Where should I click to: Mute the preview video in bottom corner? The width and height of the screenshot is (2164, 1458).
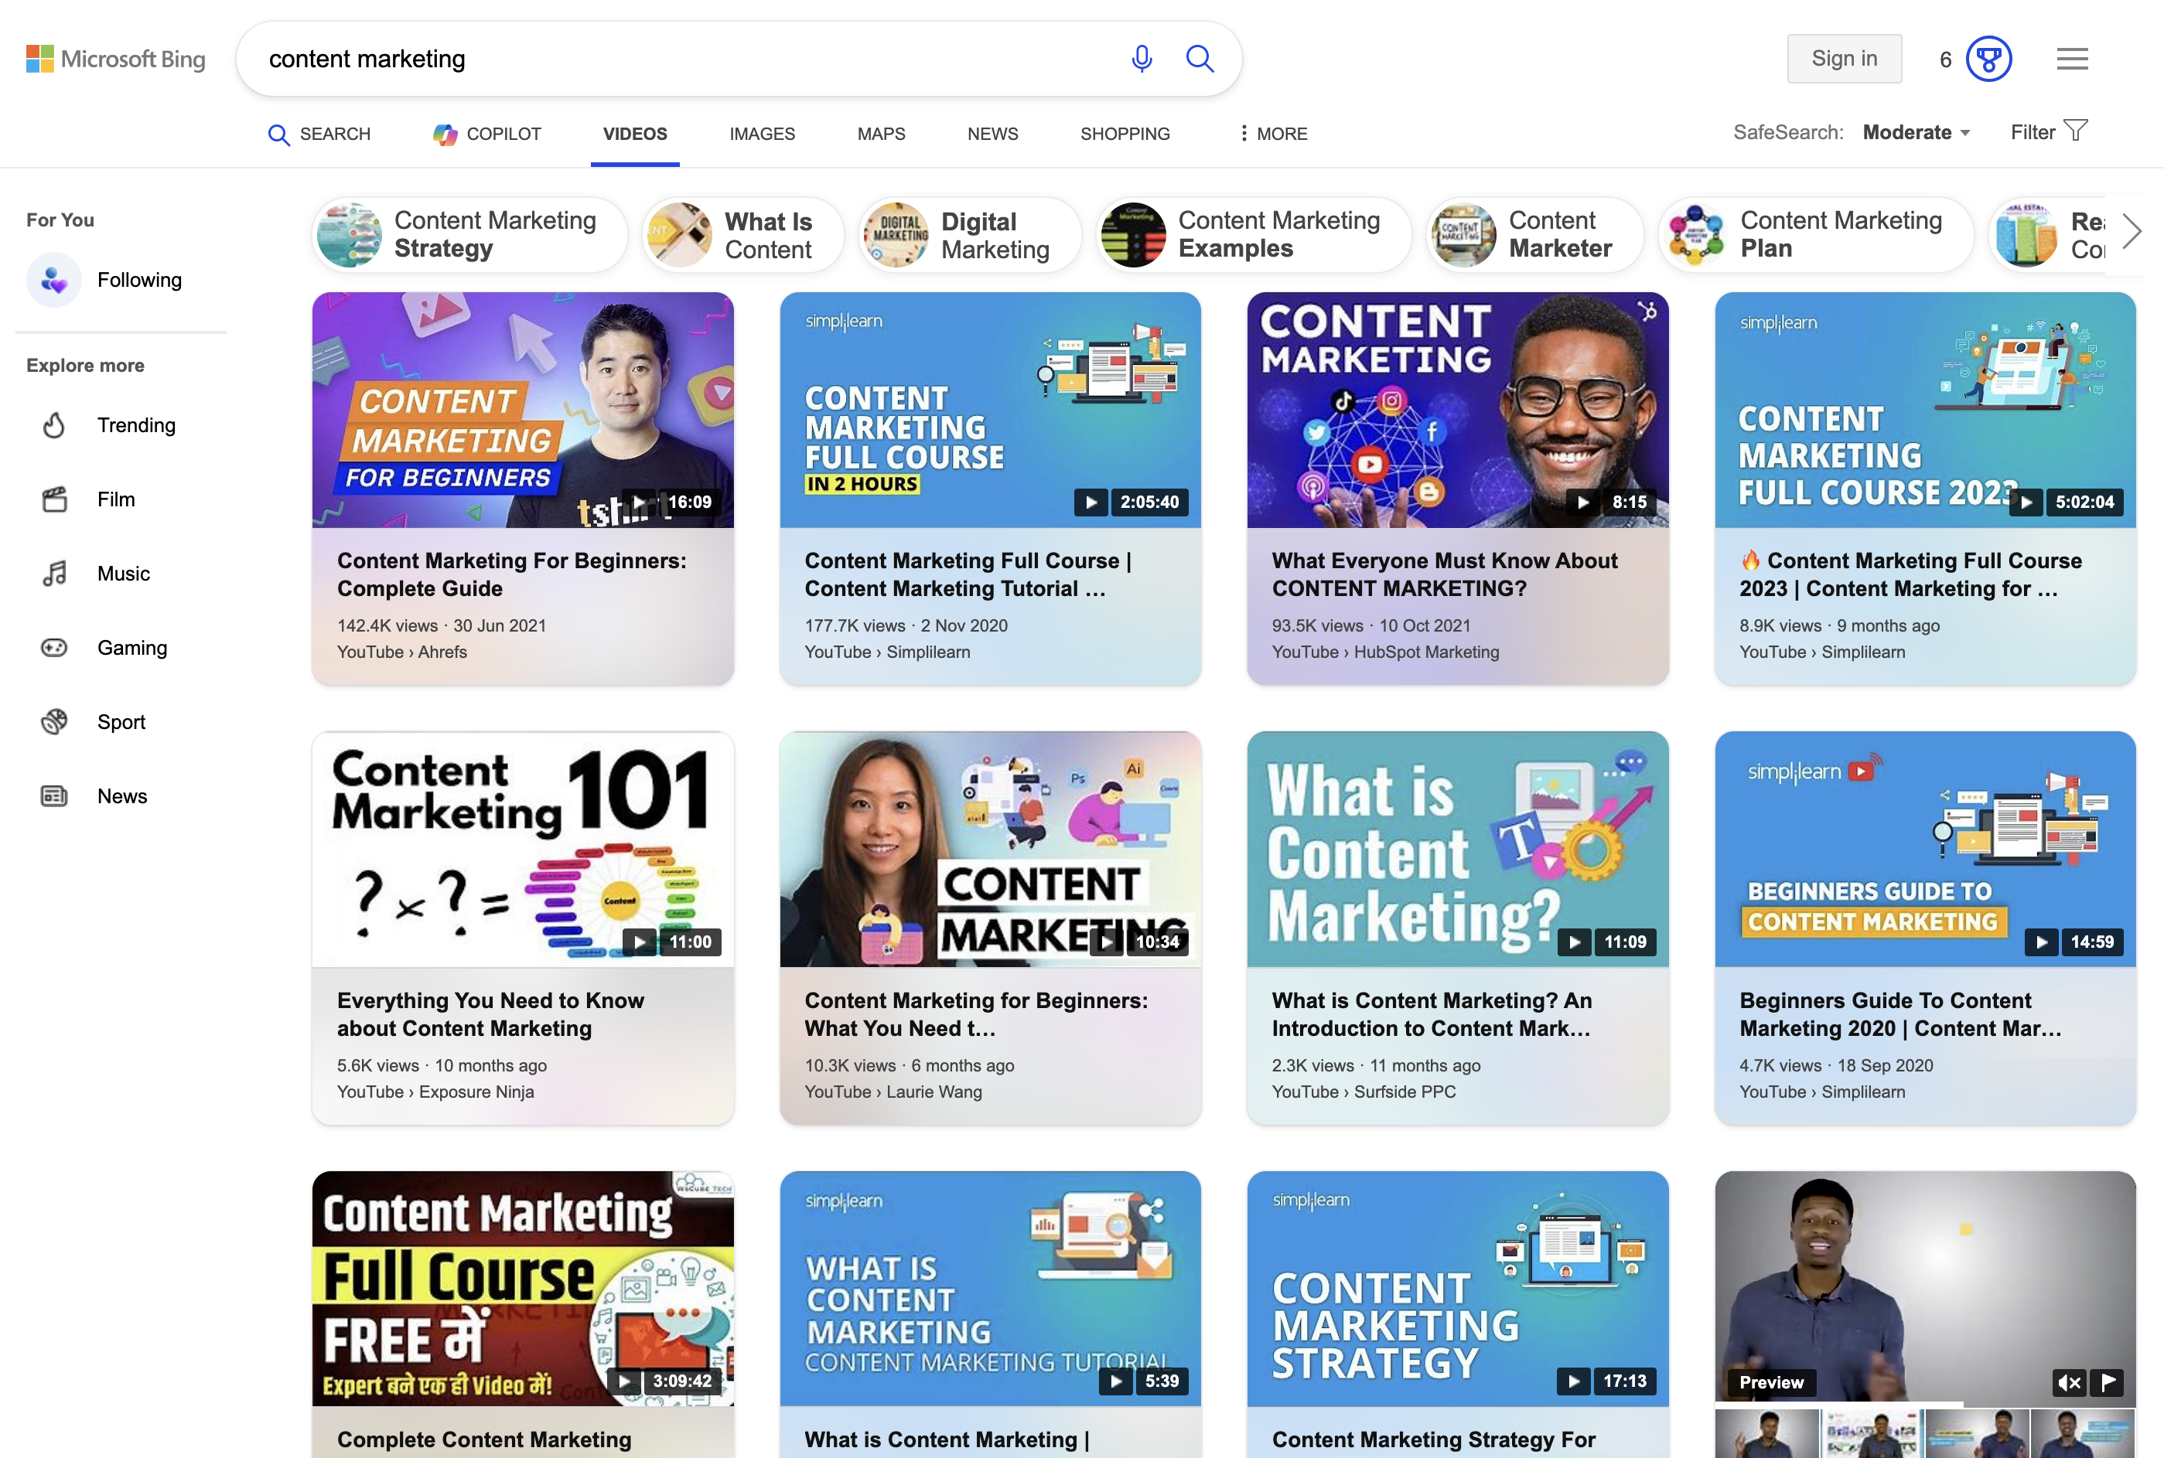point(2069,1383)
